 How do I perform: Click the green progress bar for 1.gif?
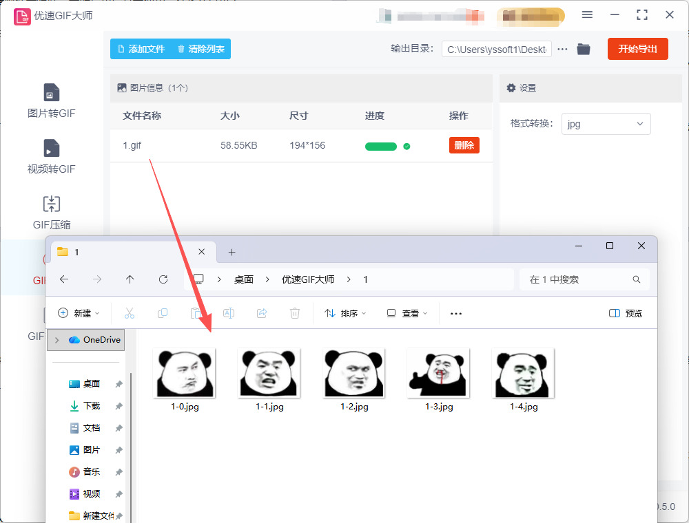click(381, 147)
